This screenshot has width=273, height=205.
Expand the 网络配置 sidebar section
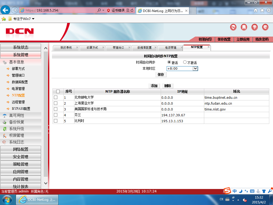tap(21, 149)
